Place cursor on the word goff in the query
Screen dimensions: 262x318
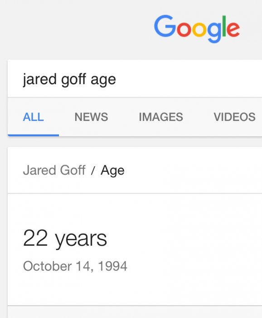tap(73, 79)
